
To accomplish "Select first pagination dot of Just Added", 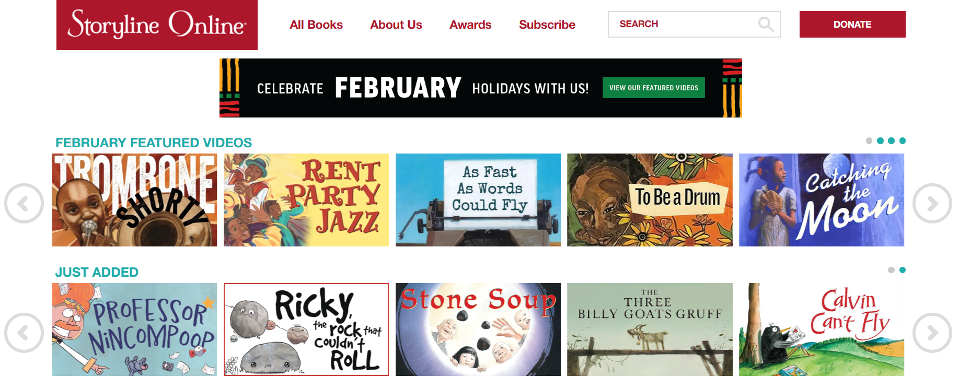I will 891,270.
